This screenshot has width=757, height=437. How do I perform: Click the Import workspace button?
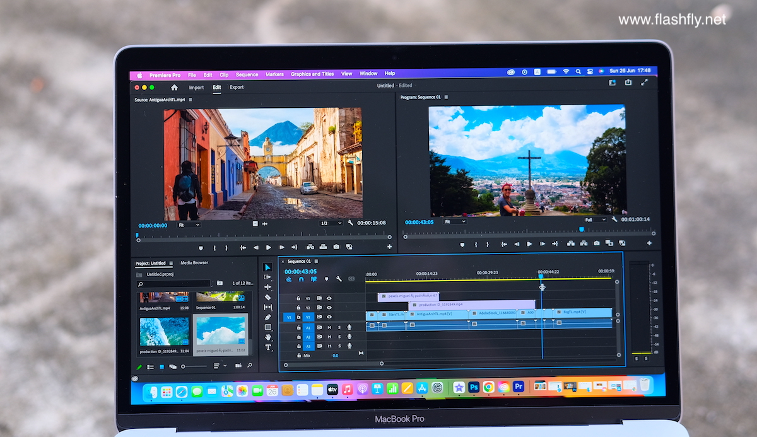click(196, 88)
